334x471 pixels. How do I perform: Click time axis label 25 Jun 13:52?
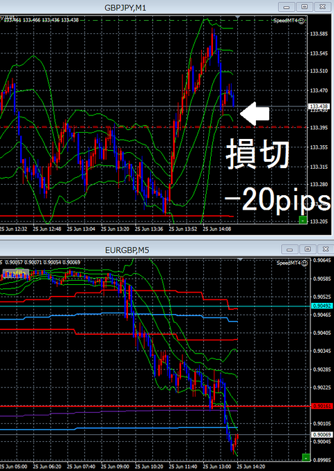click(183, 229)
